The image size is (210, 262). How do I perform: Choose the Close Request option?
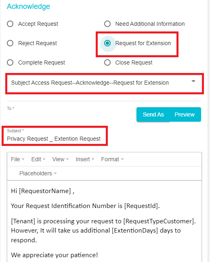[107, 62]
